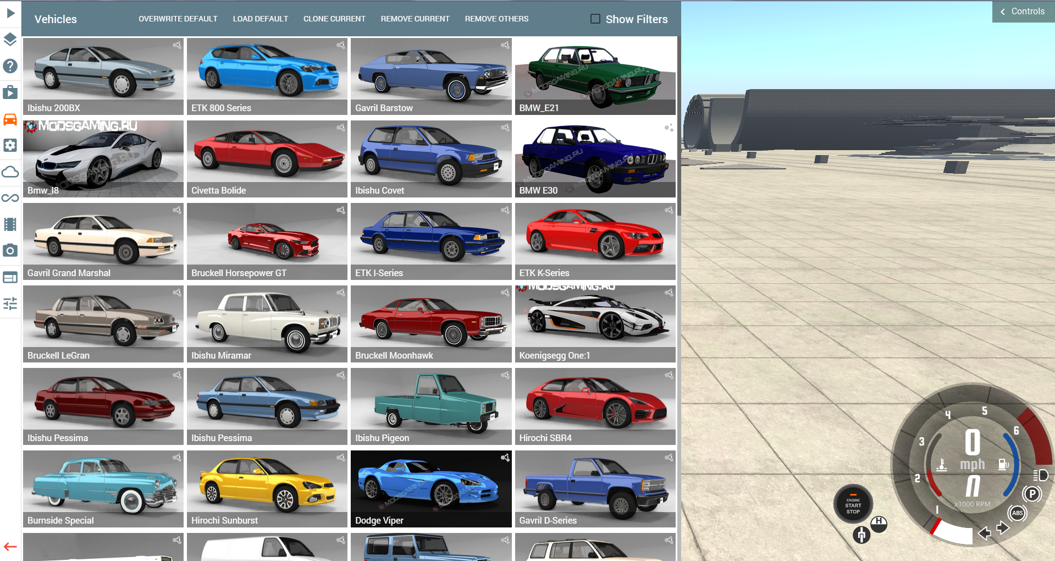Viewport: 1055px width, 561px height.
Task: Click share icon on BMW E30 tile
Action: (x=669, y=128)
